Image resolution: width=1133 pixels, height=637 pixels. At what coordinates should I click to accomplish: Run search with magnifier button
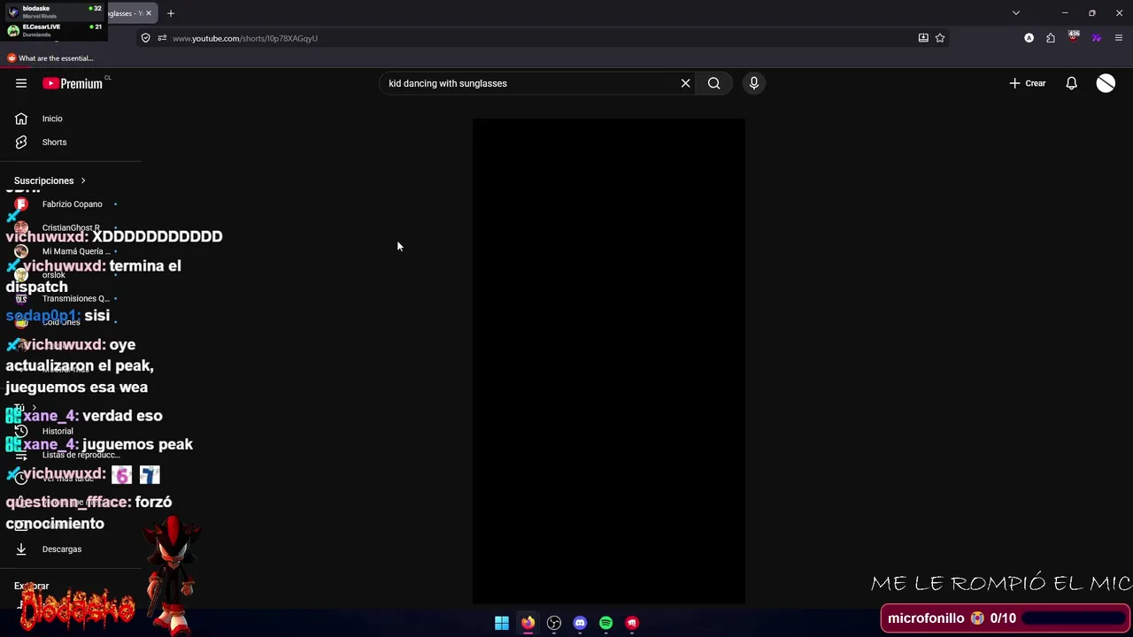coord(713,83)
